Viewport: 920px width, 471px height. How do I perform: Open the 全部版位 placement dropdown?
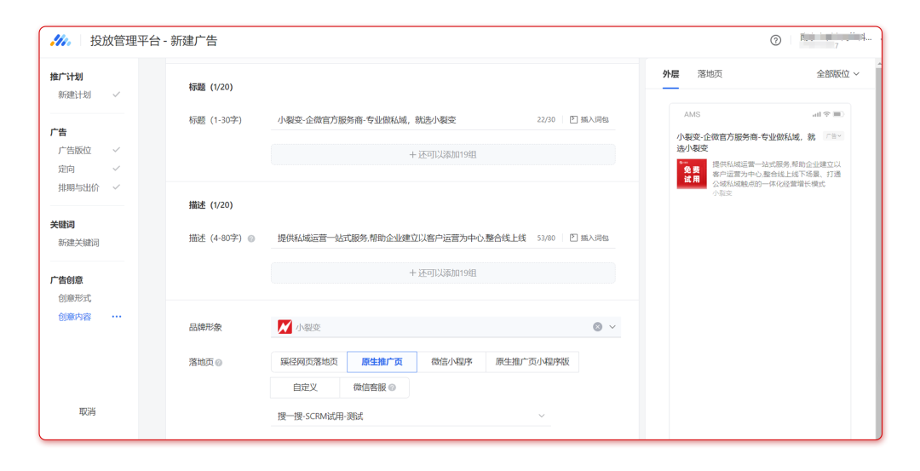(x=837, y=74)
